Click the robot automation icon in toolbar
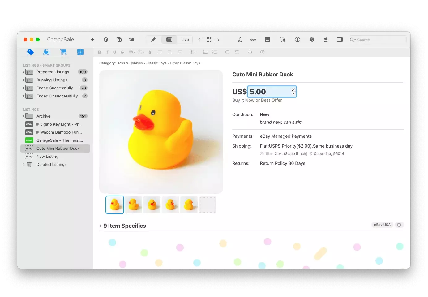Screen dimensions: 428x297 point(326,40)
